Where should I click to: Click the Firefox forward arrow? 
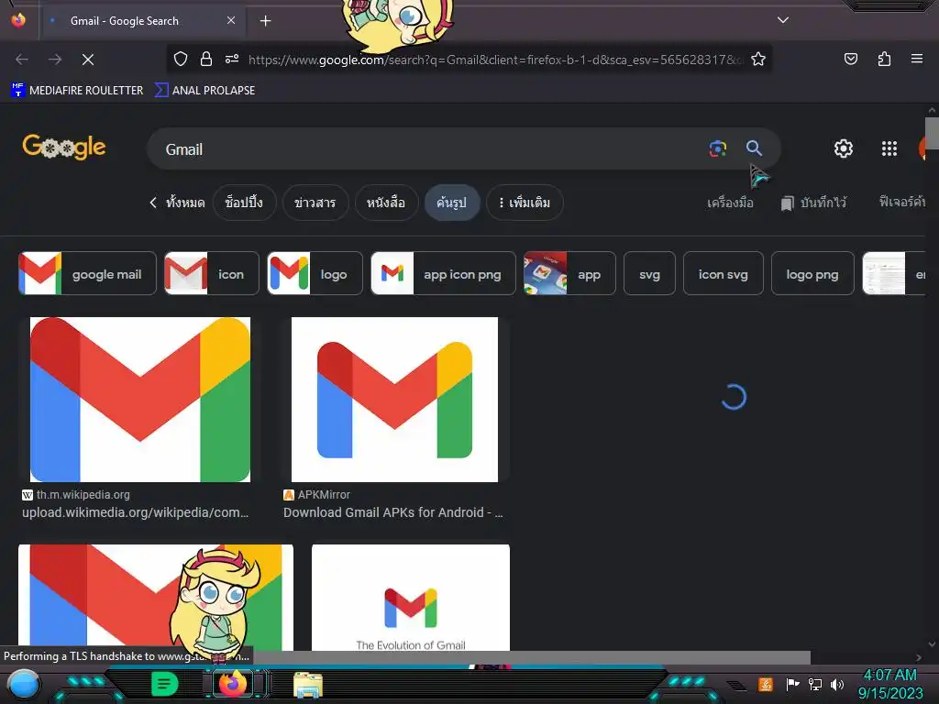pos(55,60)
